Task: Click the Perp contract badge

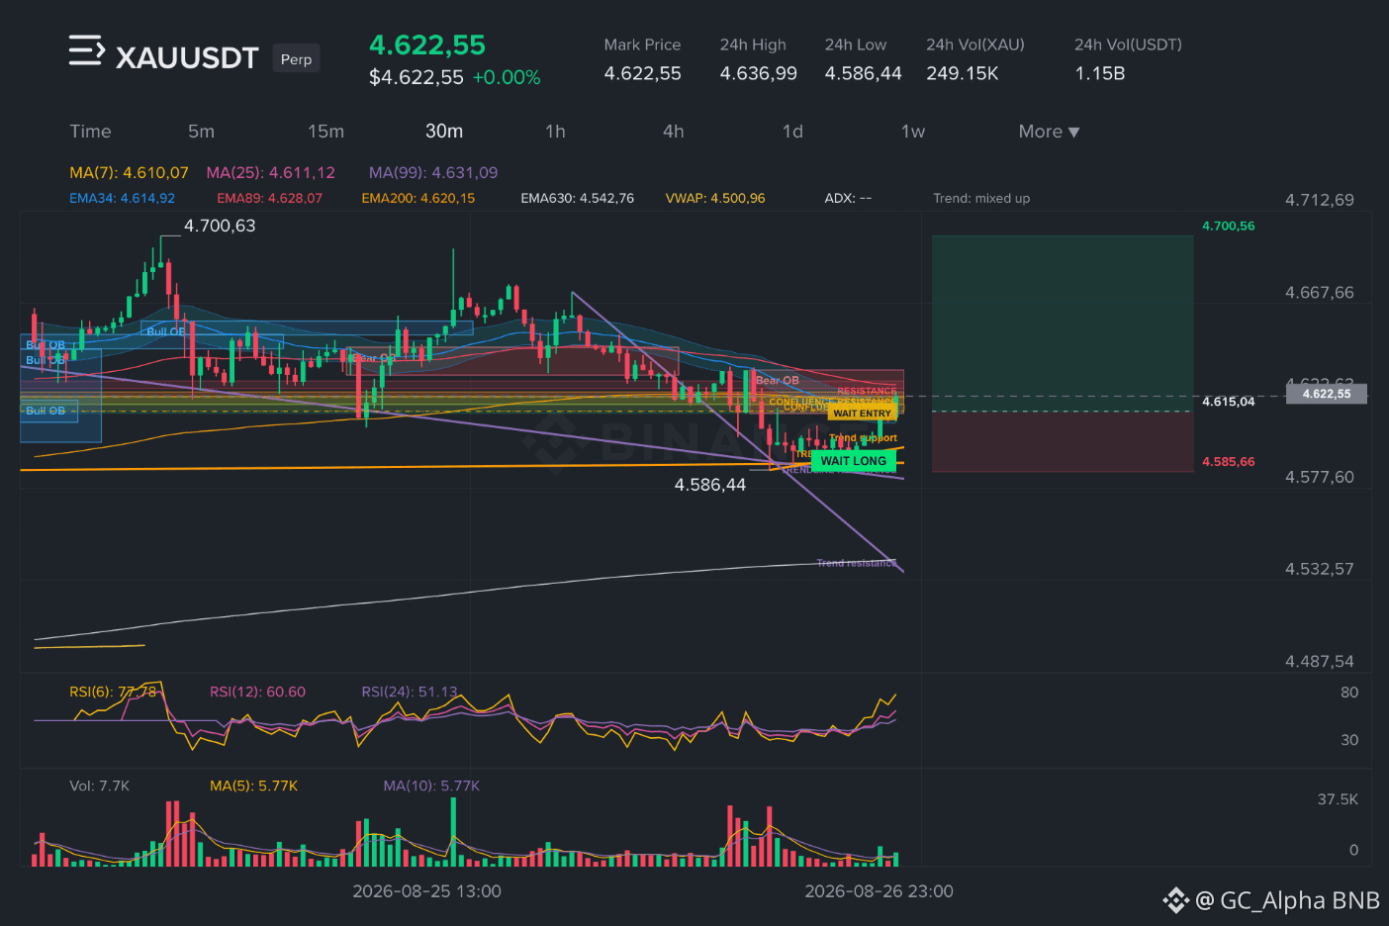Action: pos(296,59)
